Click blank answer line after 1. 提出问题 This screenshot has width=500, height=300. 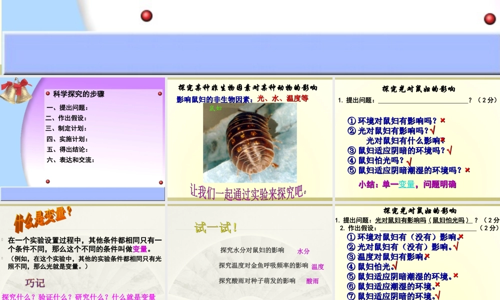[x=423, y=100]
